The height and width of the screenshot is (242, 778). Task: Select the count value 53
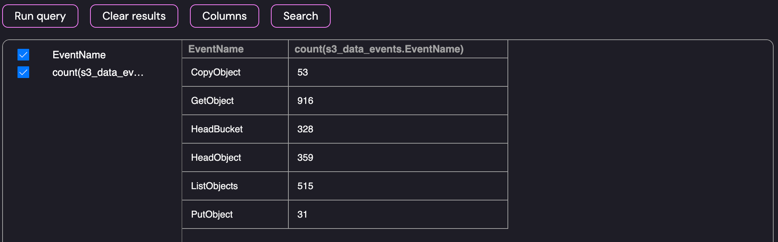point(303,72)
